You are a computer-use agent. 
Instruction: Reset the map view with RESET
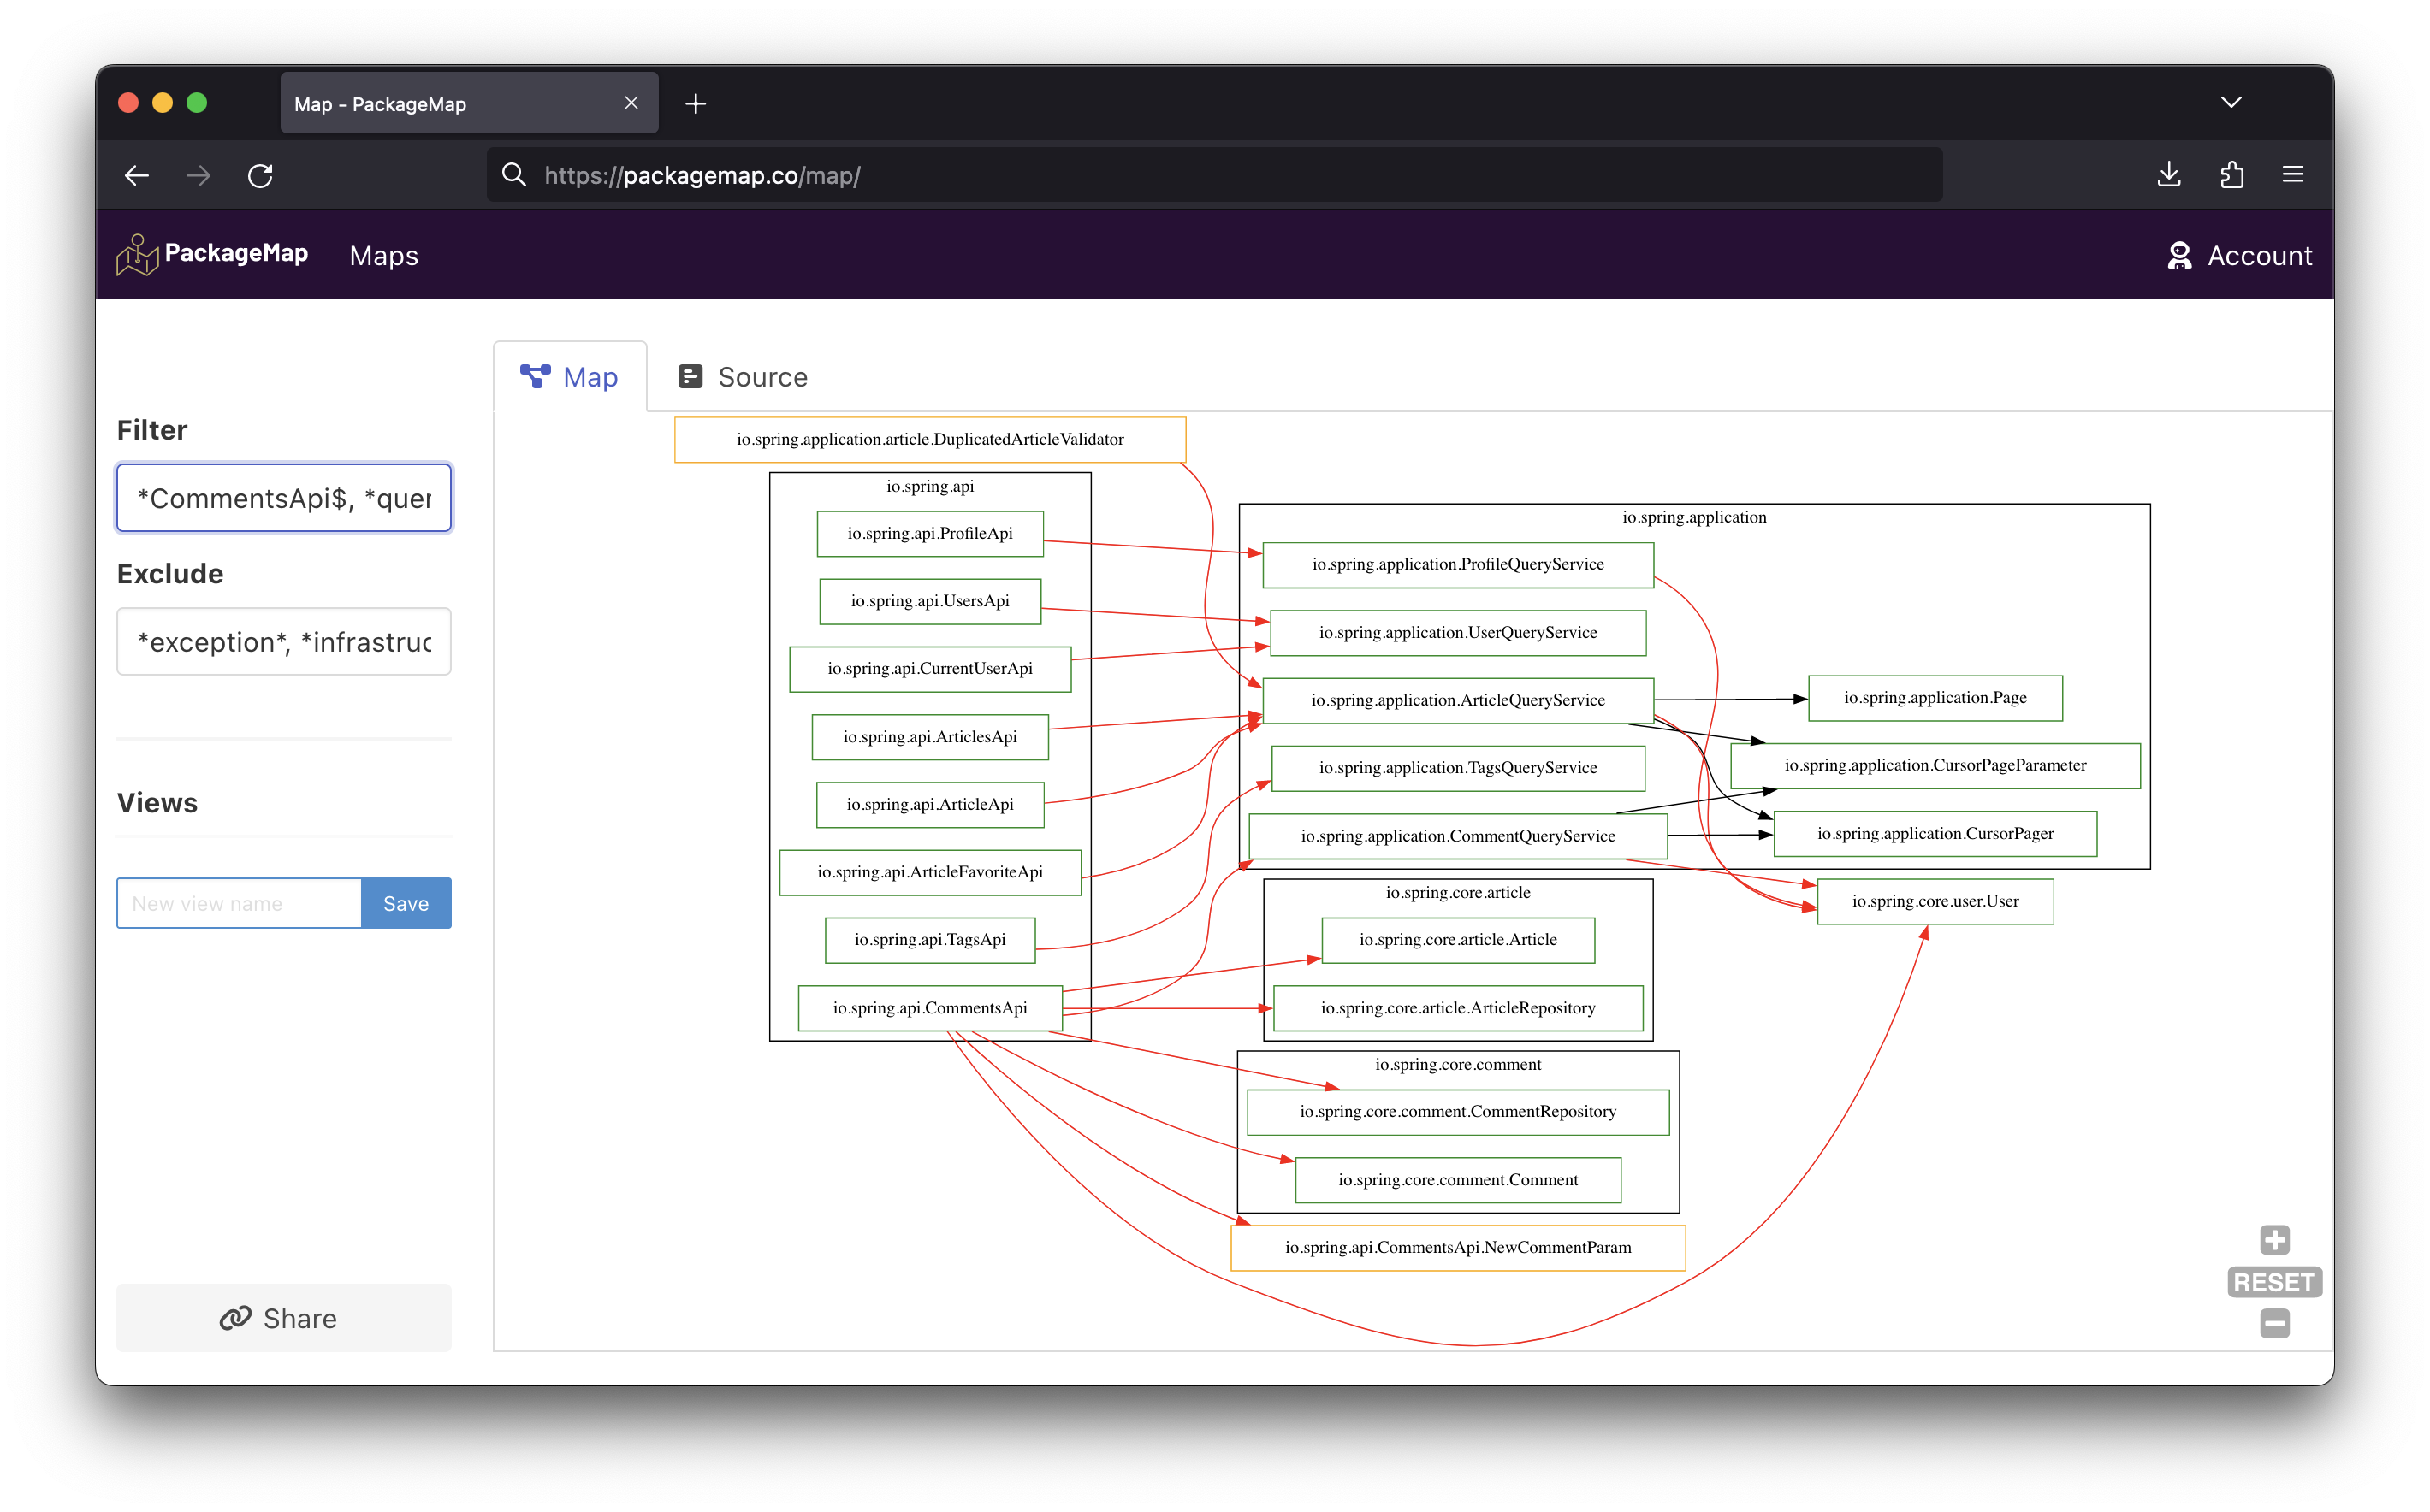(x=2274, y=1282)
